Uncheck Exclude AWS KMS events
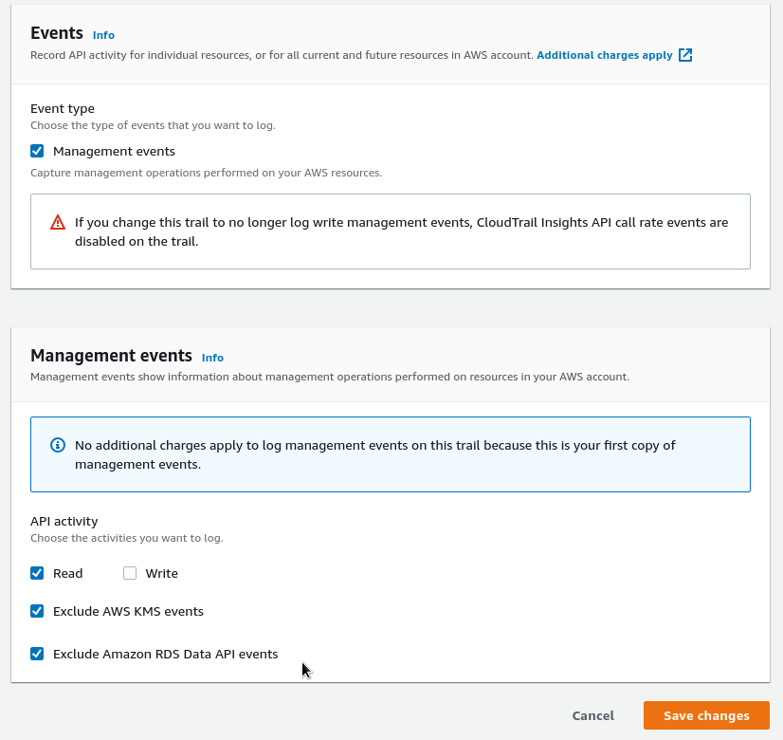Viewport: 783px width, 740px height. click(x=36, y=611)
